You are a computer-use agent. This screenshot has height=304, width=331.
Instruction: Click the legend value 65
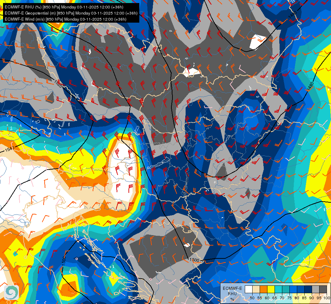click(x=275, y=298)
